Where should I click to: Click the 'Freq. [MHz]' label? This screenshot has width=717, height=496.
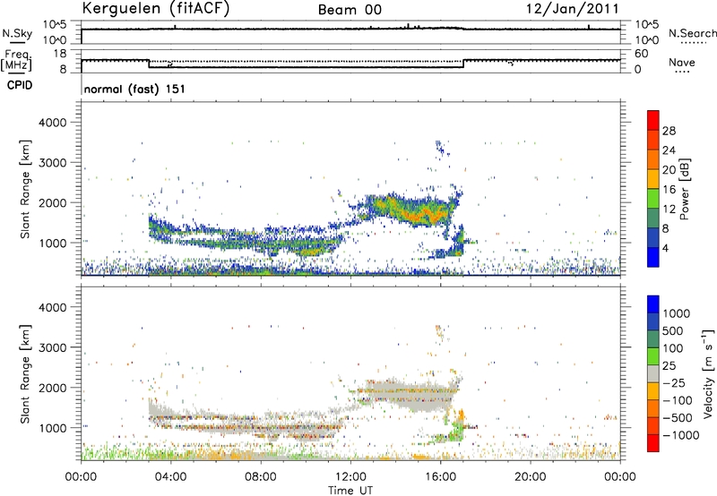pyautogui.click(x=16, y=60)
